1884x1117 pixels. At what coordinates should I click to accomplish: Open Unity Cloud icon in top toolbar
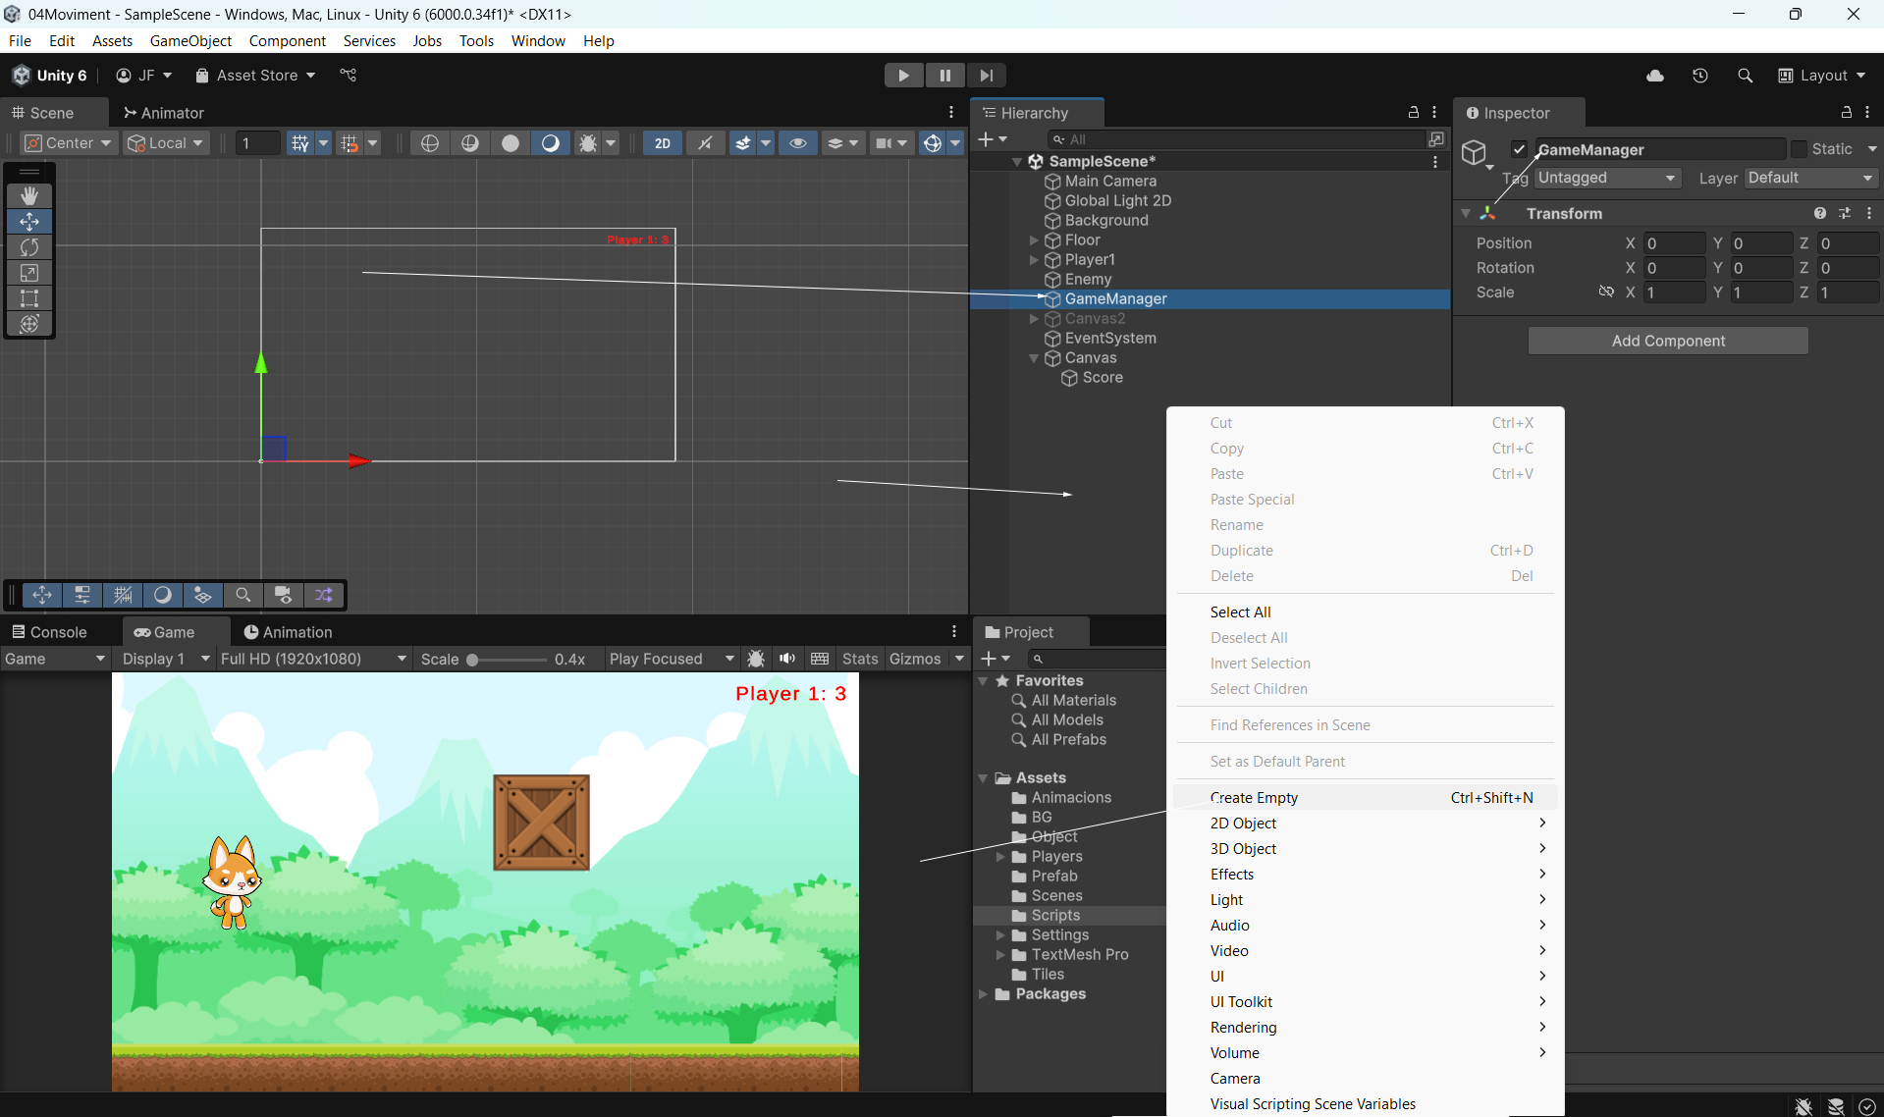(x=1655, y=76)
